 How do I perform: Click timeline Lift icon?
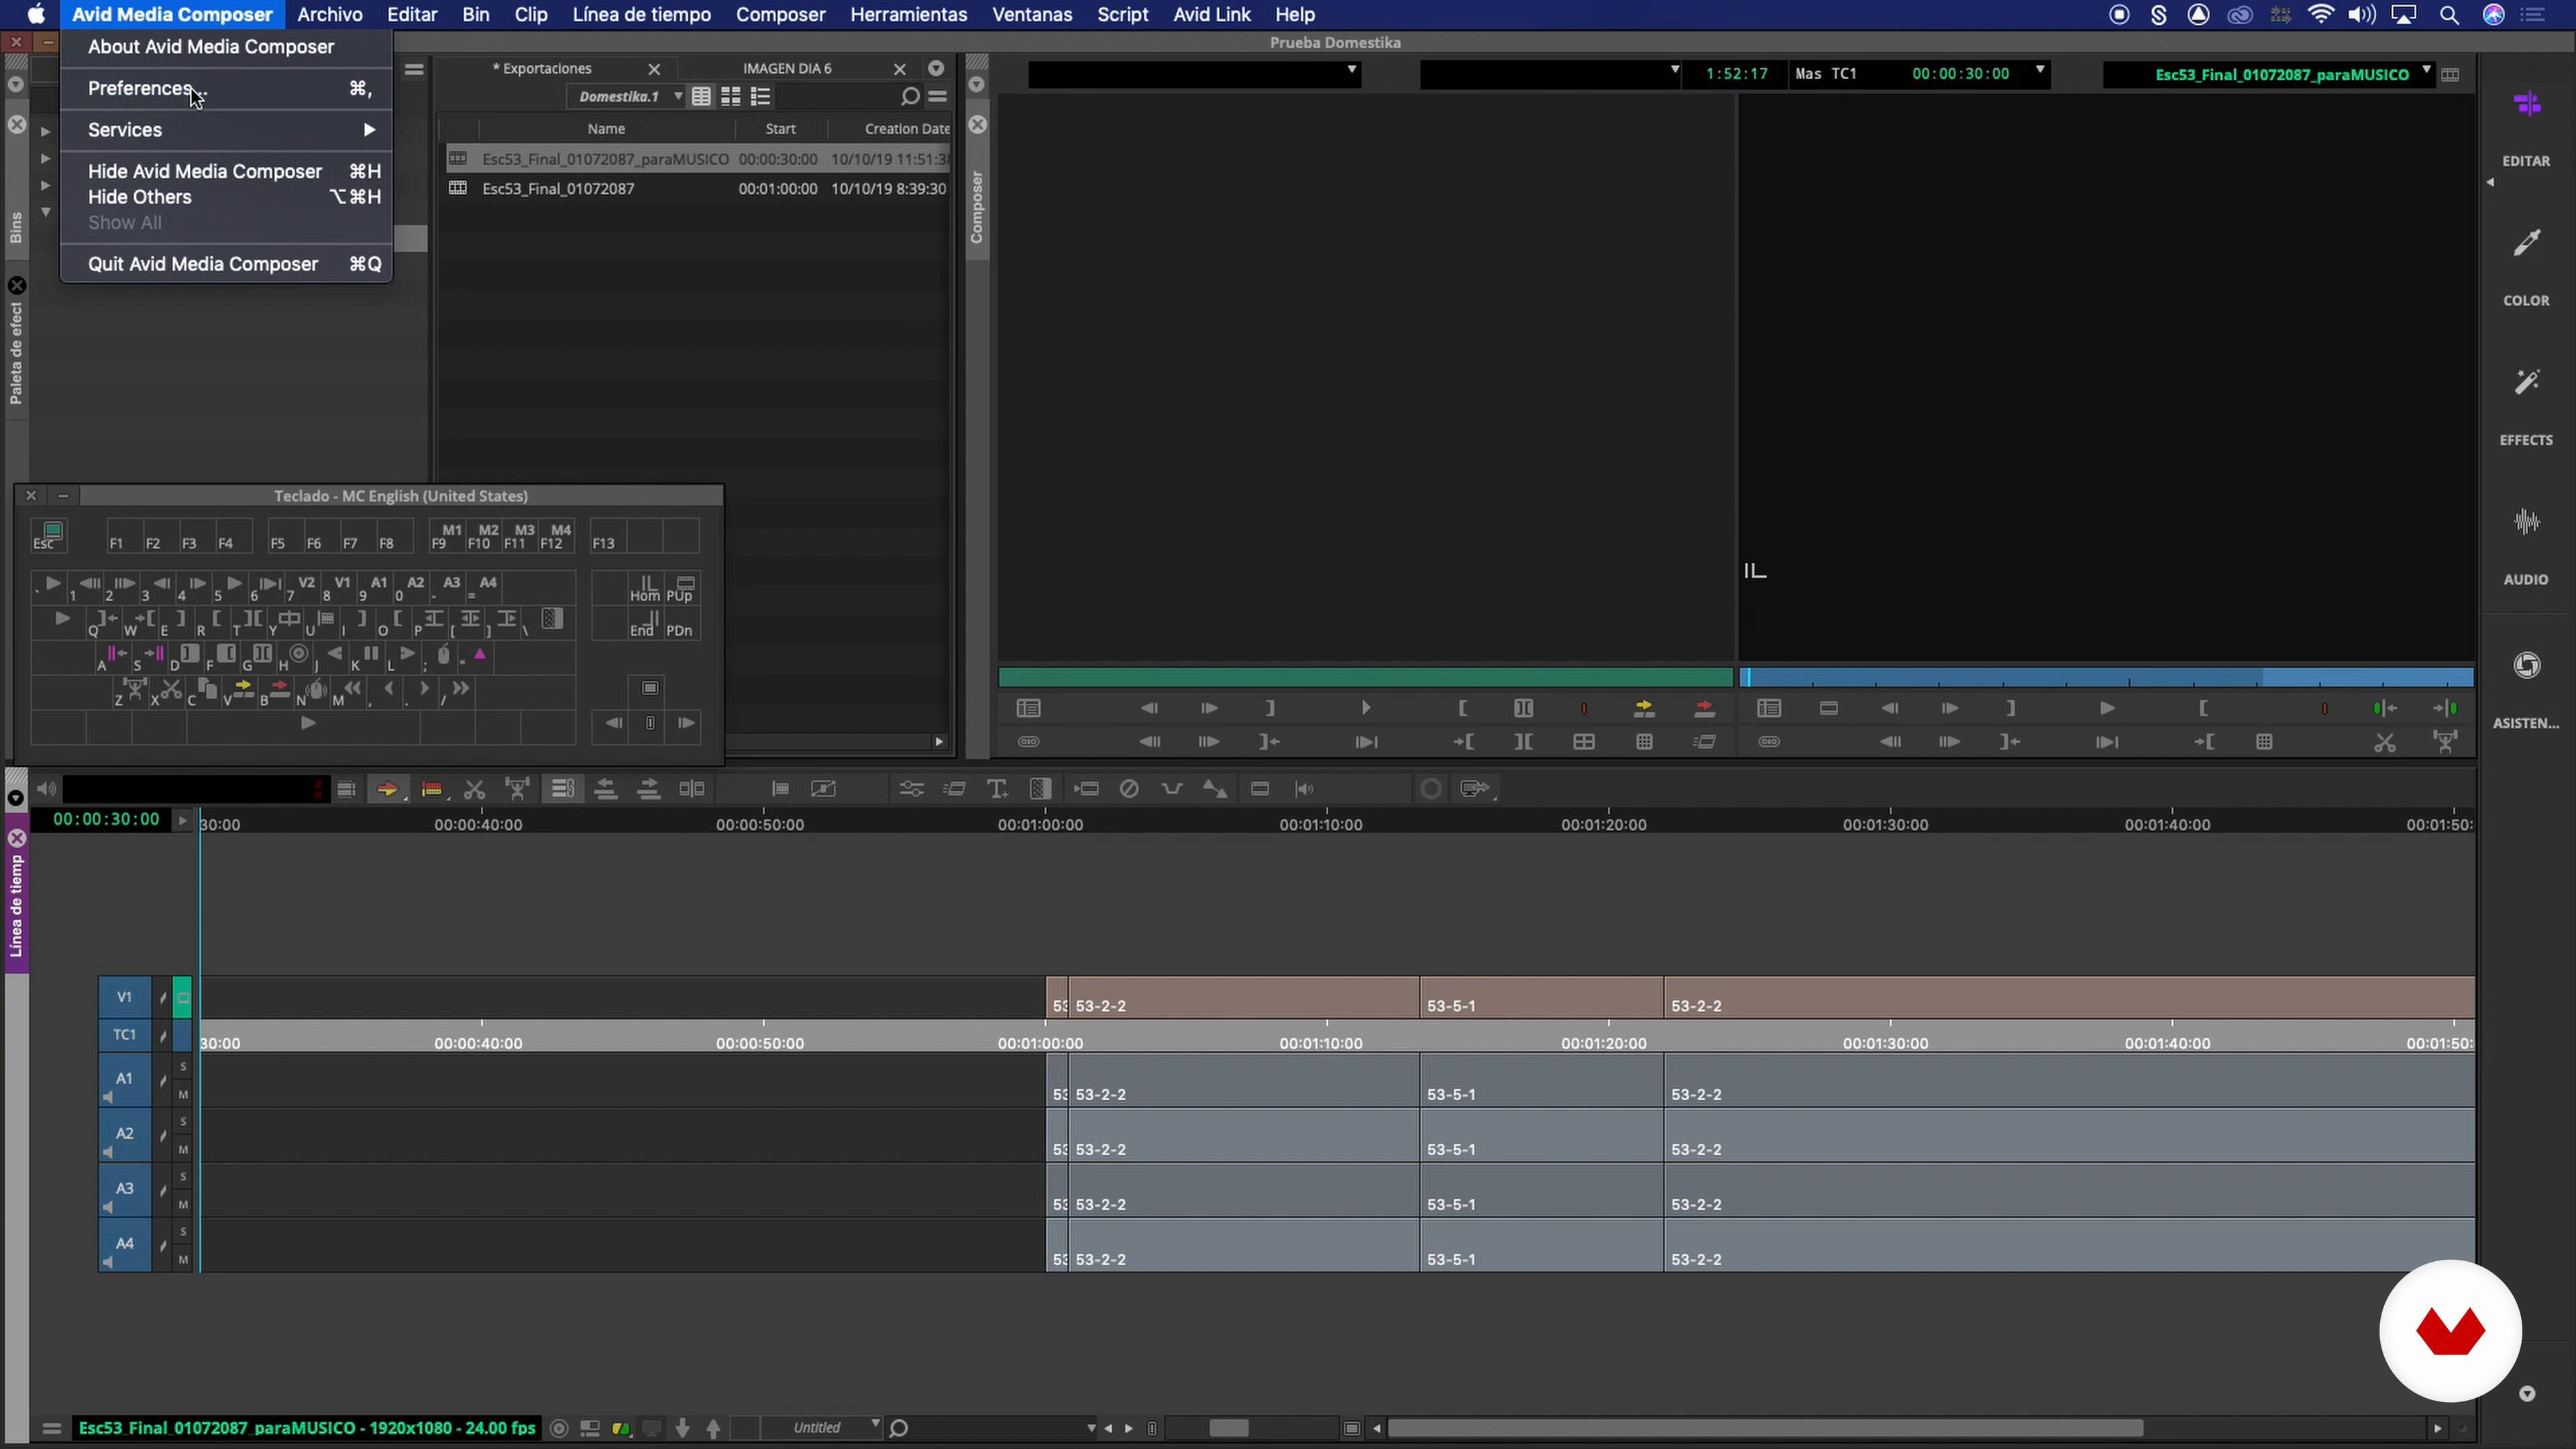click(517, 789)
